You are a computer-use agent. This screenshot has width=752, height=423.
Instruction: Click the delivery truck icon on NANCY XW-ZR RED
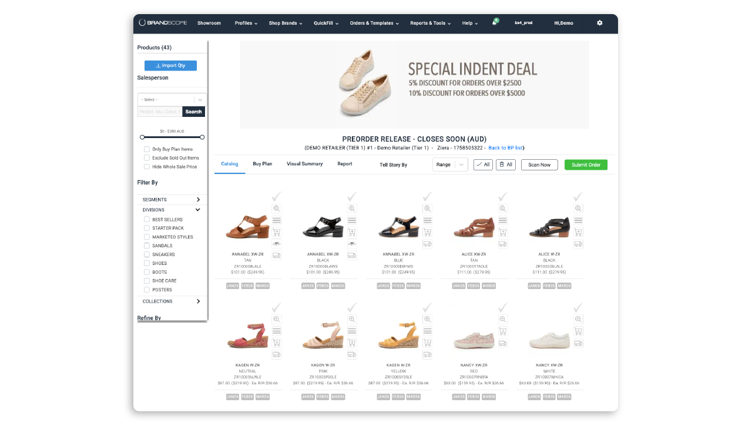(502, 343)
